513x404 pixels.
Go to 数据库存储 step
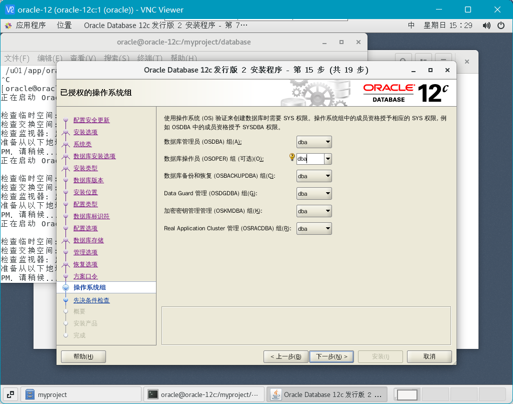coord(88,240)
